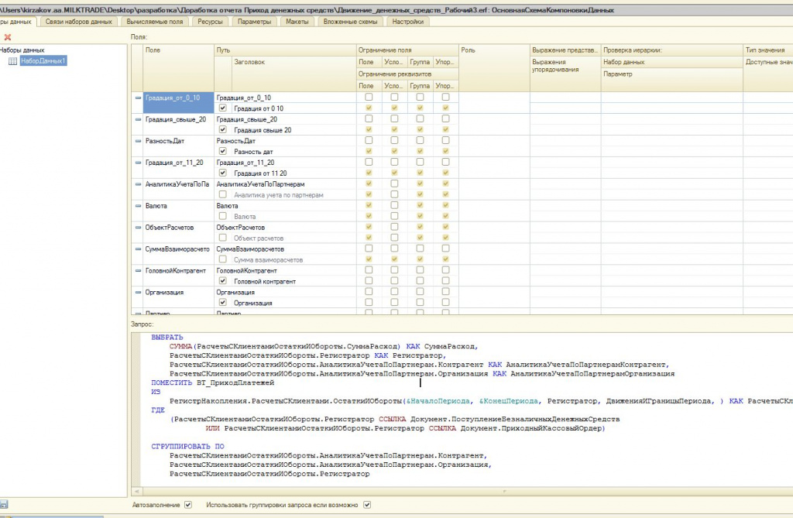This screenshot has height=518, width=793.
Task: Click the row icon beside ГоловнойКонтрагент field
Action: 139,271
